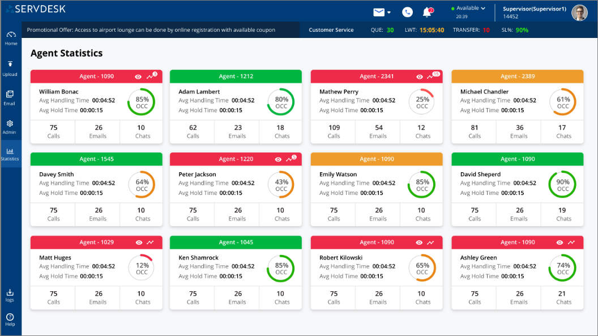This screenshot has width=598, height=336.
Task: Open the Upload sidebar item
Action: (x=10, y=68)
